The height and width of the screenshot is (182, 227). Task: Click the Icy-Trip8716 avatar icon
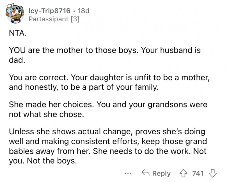click(x=15, y=15)
